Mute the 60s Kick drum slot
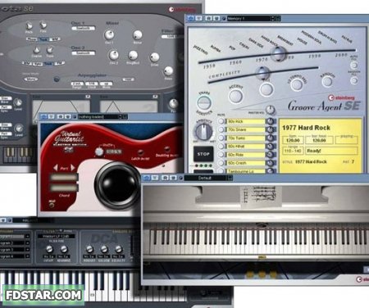The height and width of the screenshot is (308, 369). [x=221, y=121]
